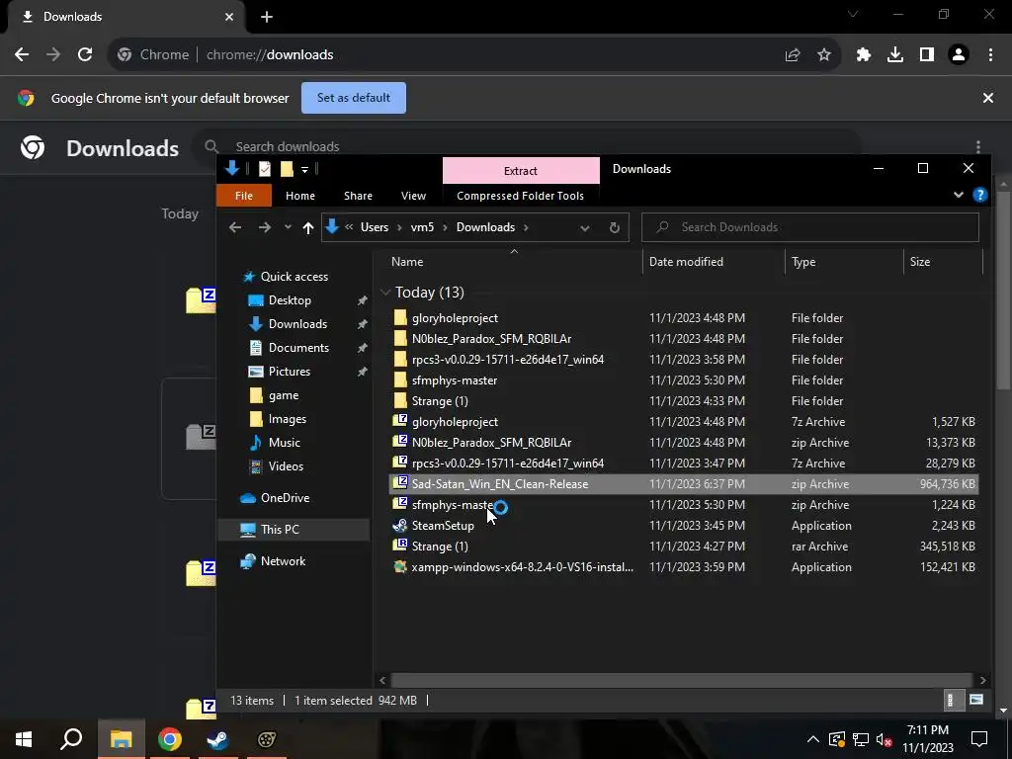This screenshot has height=759, width=1012.
Task: Click the Search Downloads field in Explorer
Action: coord(810,227)
